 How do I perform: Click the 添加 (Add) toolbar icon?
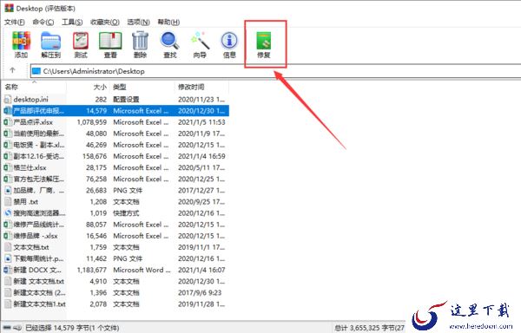(x=21, y=44)
